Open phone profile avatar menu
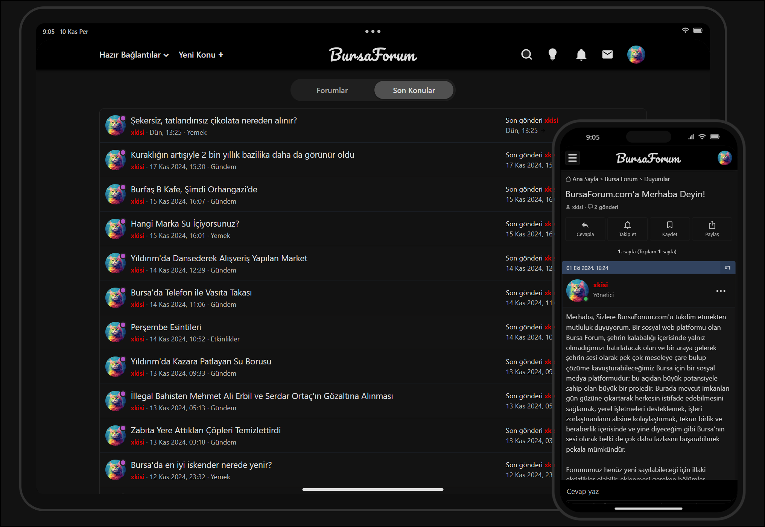Screen dimensions: 765x527 [724, 158]
